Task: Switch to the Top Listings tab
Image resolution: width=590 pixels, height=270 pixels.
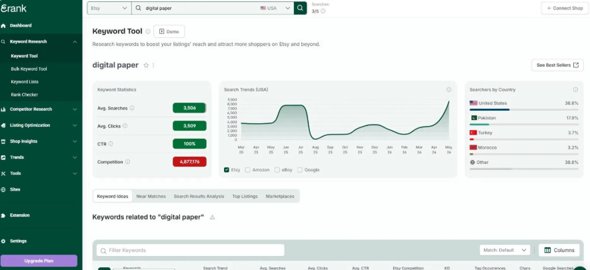Action: 245,196
